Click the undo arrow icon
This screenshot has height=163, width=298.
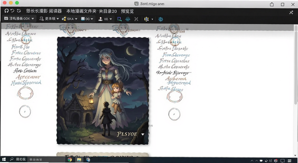(12, 11)
